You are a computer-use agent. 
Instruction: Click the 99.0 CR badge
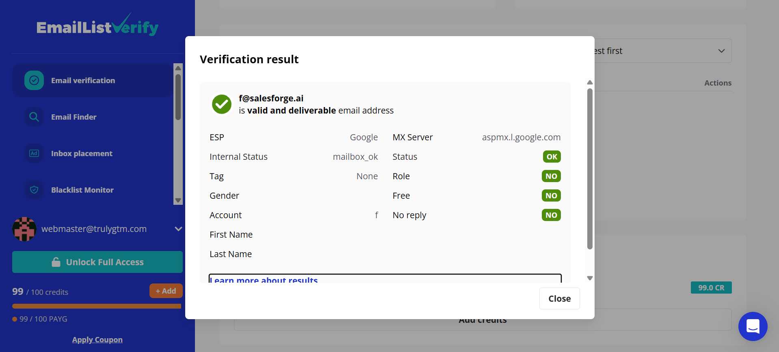point(711,288)
